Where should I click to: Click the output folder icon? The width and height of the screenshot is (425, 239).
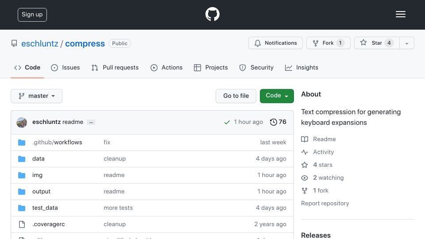pyautogui.click(x=22, y=192)
